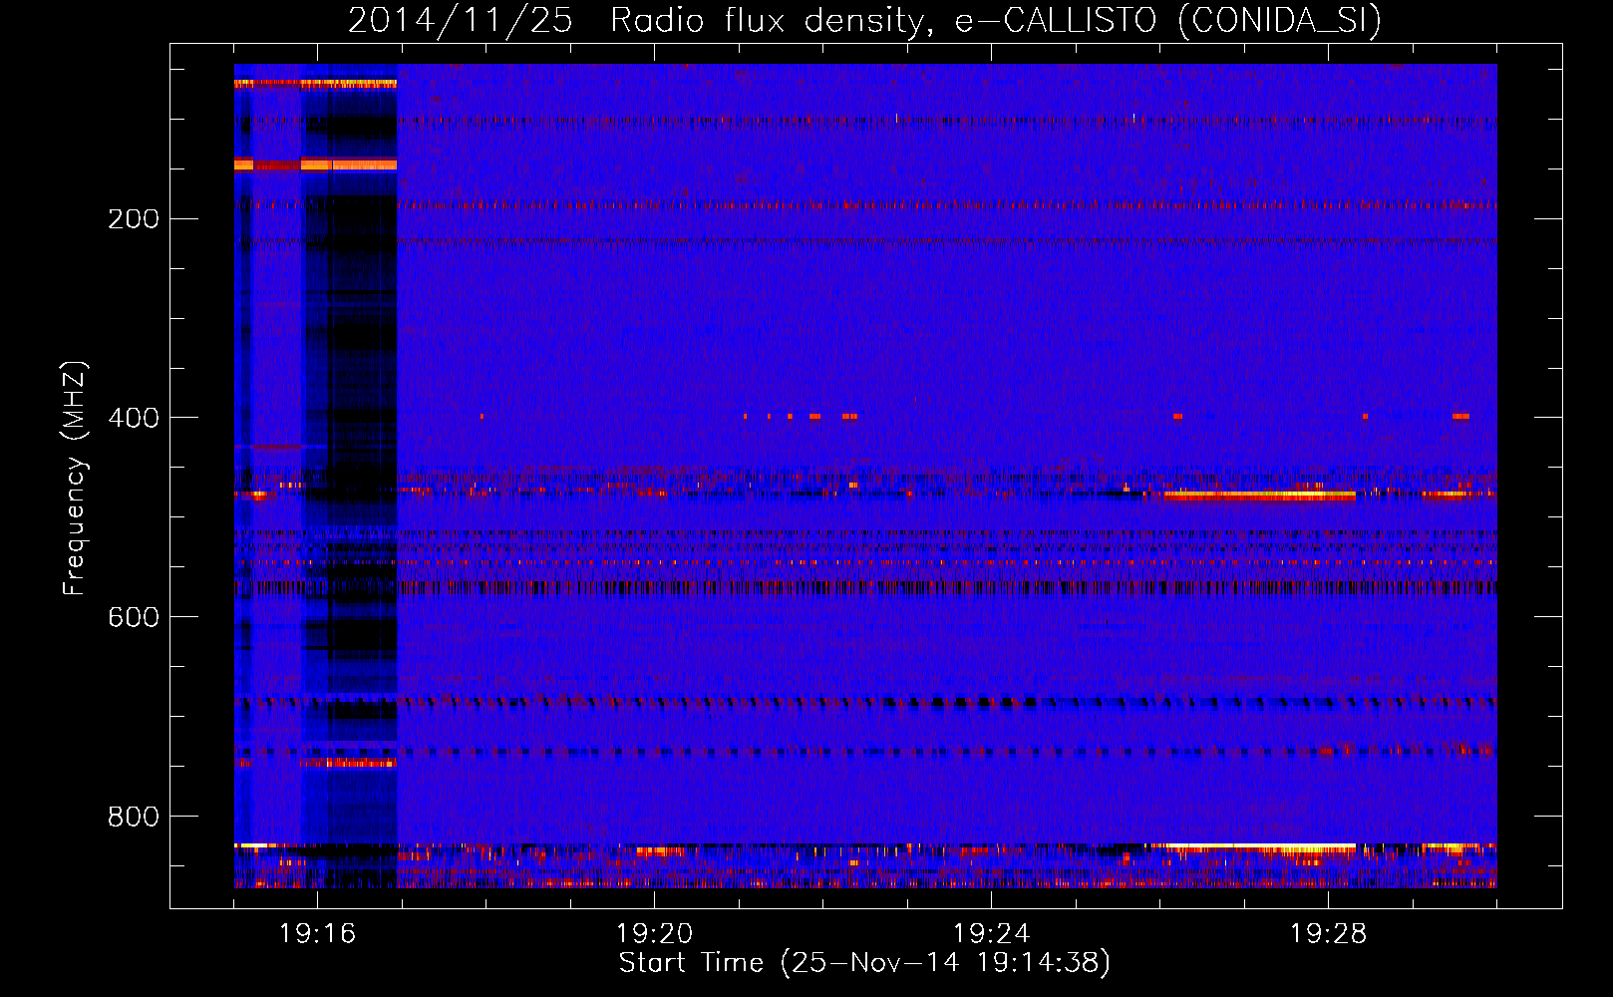Select the 19:16 time tick label

[x=317, y=934]
